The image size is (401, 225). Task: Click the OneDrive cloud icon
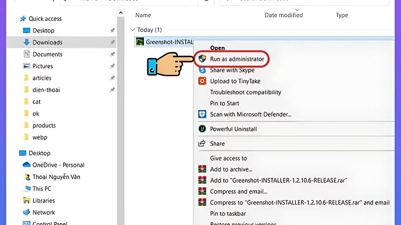(x=26, y=165)
